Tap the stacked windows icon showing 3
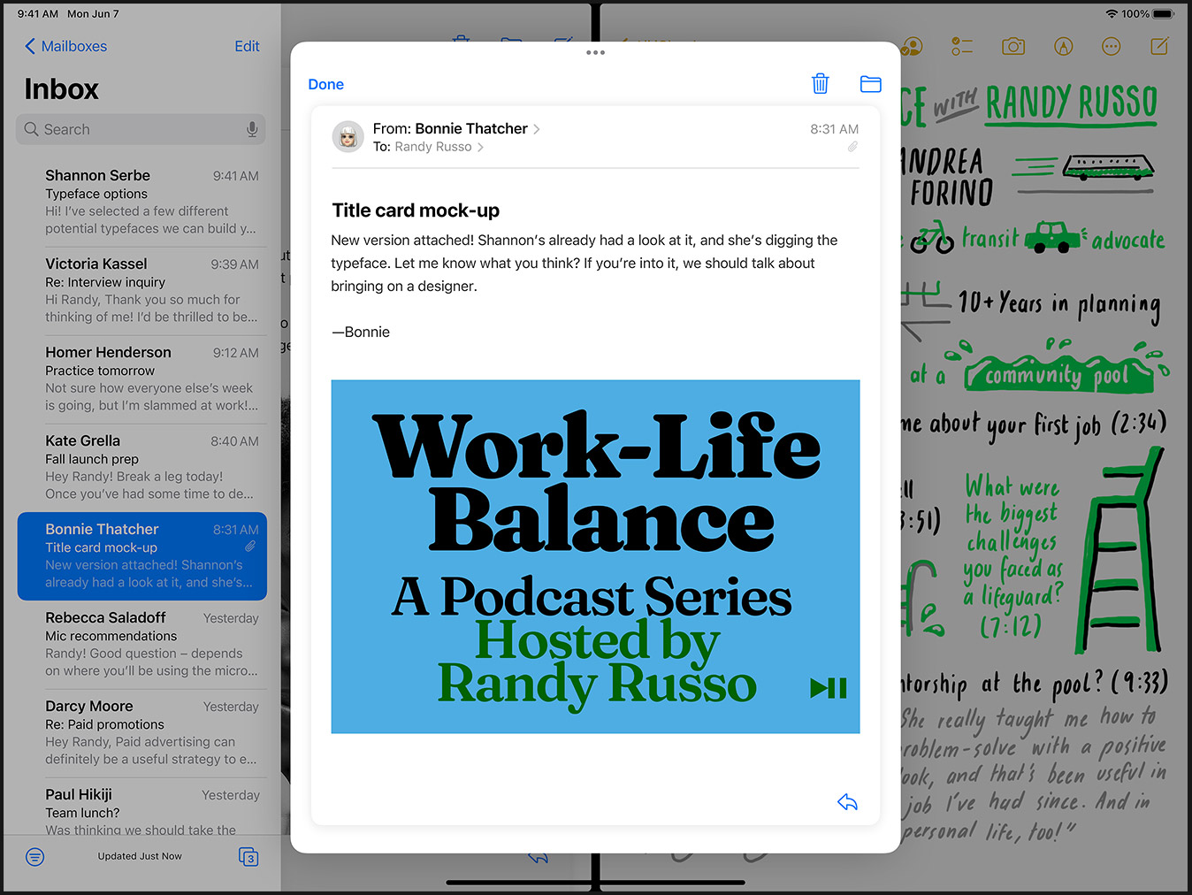The image size is (1192, 895). point(248,857)
